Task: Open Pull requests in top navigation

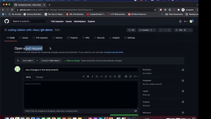Action: [x=57, y=21]
